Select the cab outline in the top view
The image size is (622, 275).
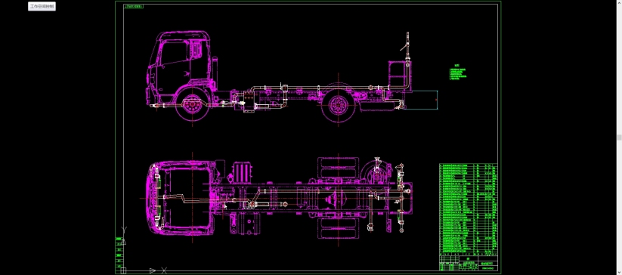[181, 198]
